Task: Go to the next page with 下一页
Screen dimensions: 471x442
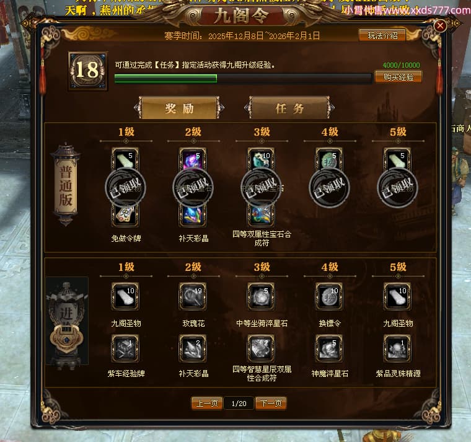Action: (x=271, y=403)
